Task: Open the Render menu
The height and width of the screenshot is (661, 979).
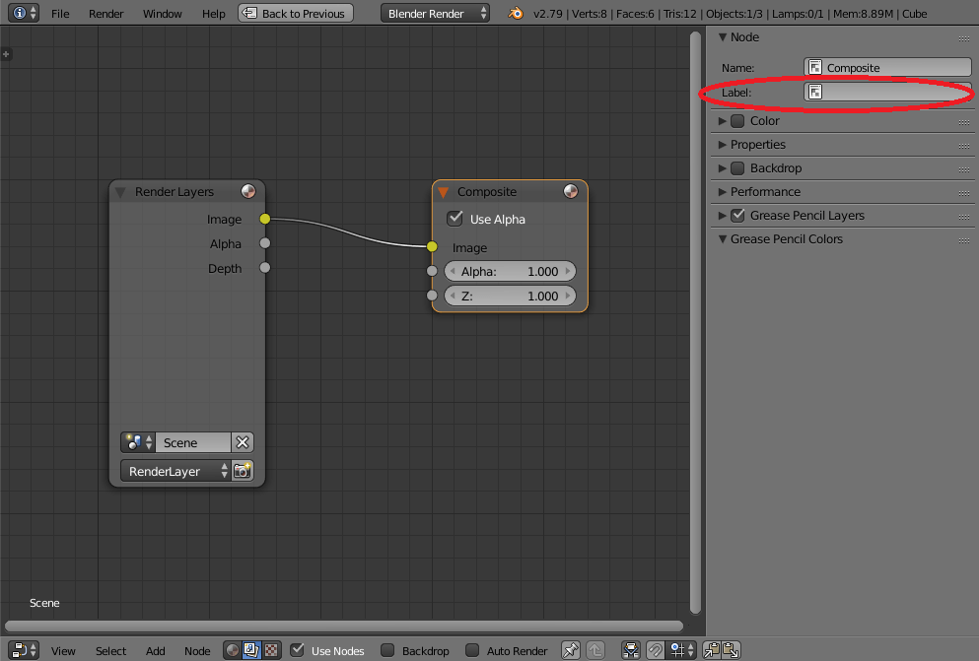Action: click(x=105, y=14)
